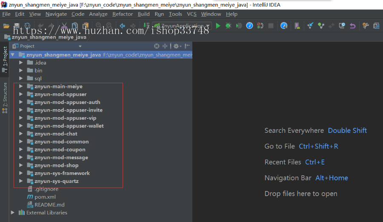The width and height of the screenshot is (383, 222).
Task: Click the Android device phone icon
Action: point(297,25)
